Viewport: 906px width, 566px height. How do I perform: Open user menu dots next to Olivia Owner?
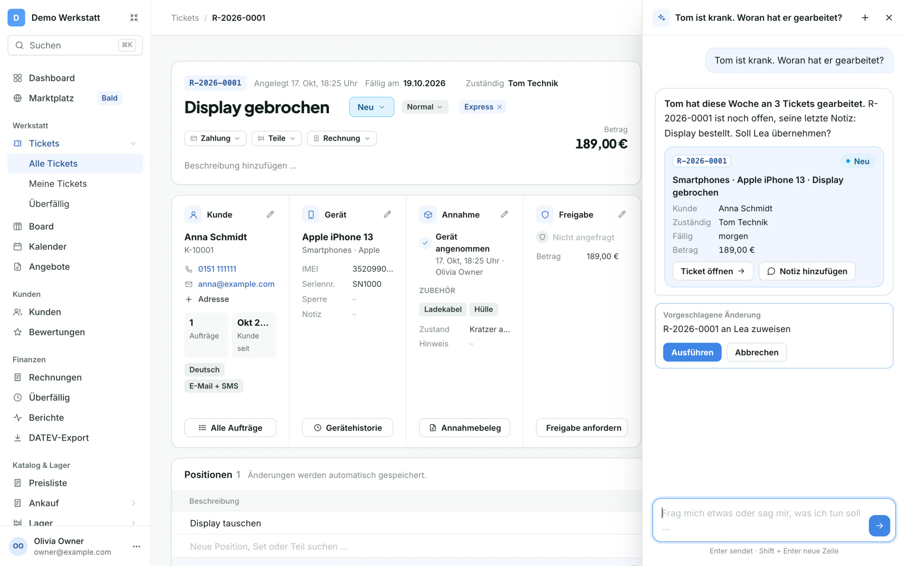pyautogui.click(x=137, y=546)
